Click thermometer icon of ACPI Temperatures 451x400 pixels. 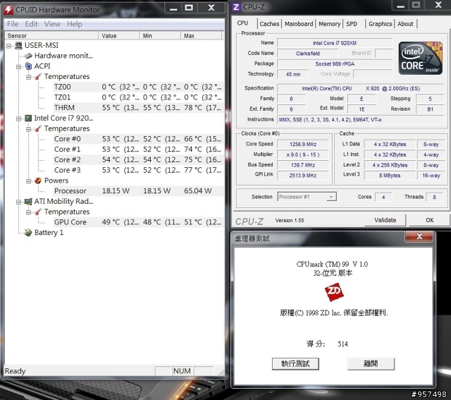point(38,77)
